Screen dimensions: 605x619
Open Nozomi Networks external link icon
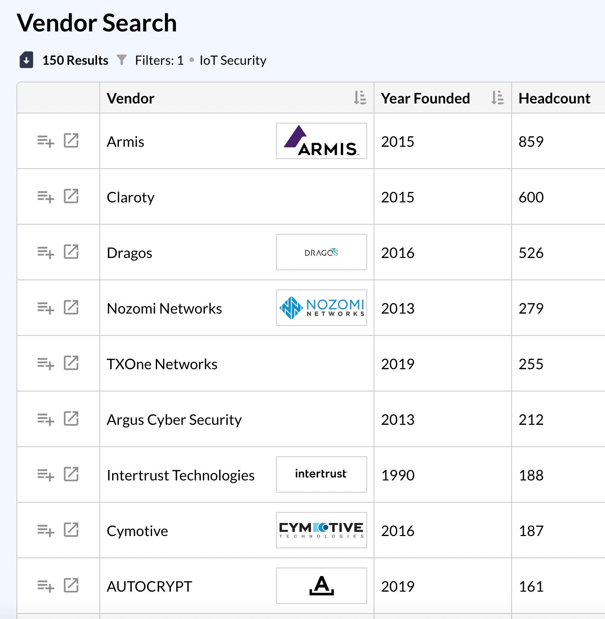(x=71, y=307)
